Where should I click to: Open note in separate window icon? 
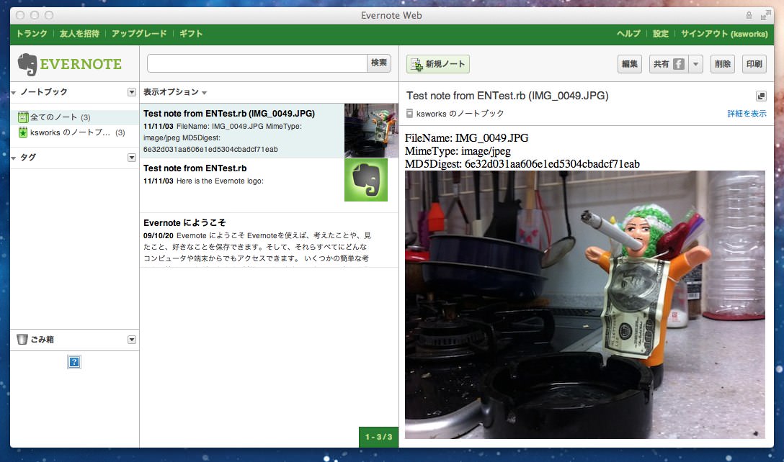760,96
